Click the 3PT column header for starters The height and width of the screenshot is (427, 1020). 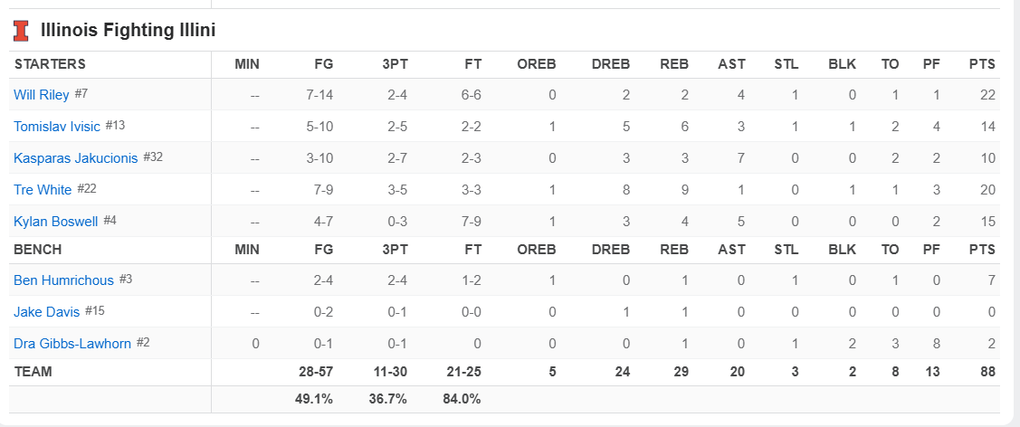(x=394, y=64)
